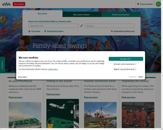Image resolution: width=163 pixels, height=130 pixels.
Task: Choose Accept only necessary cookies
Action: coord(125,64)
